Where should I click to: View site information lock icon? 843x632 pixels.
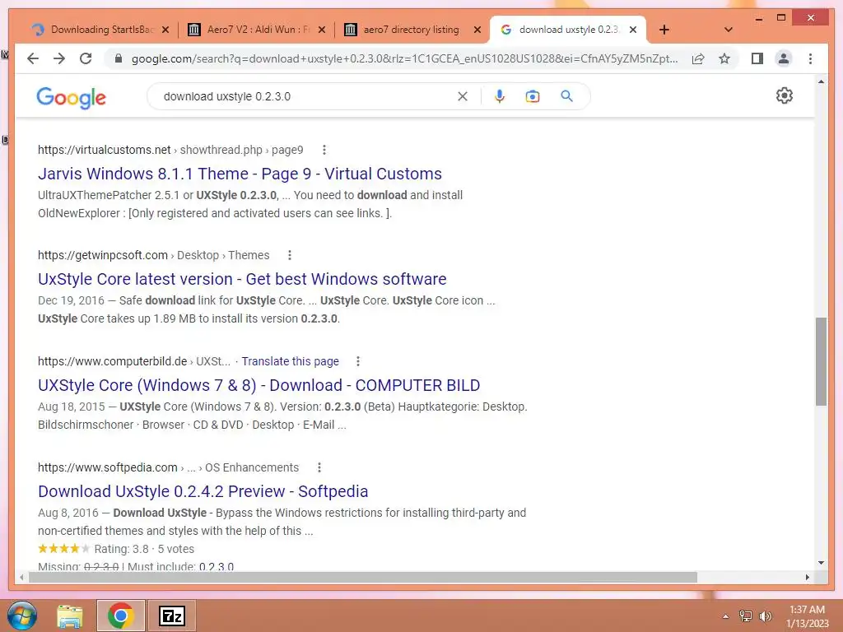(x=119, y=58)
